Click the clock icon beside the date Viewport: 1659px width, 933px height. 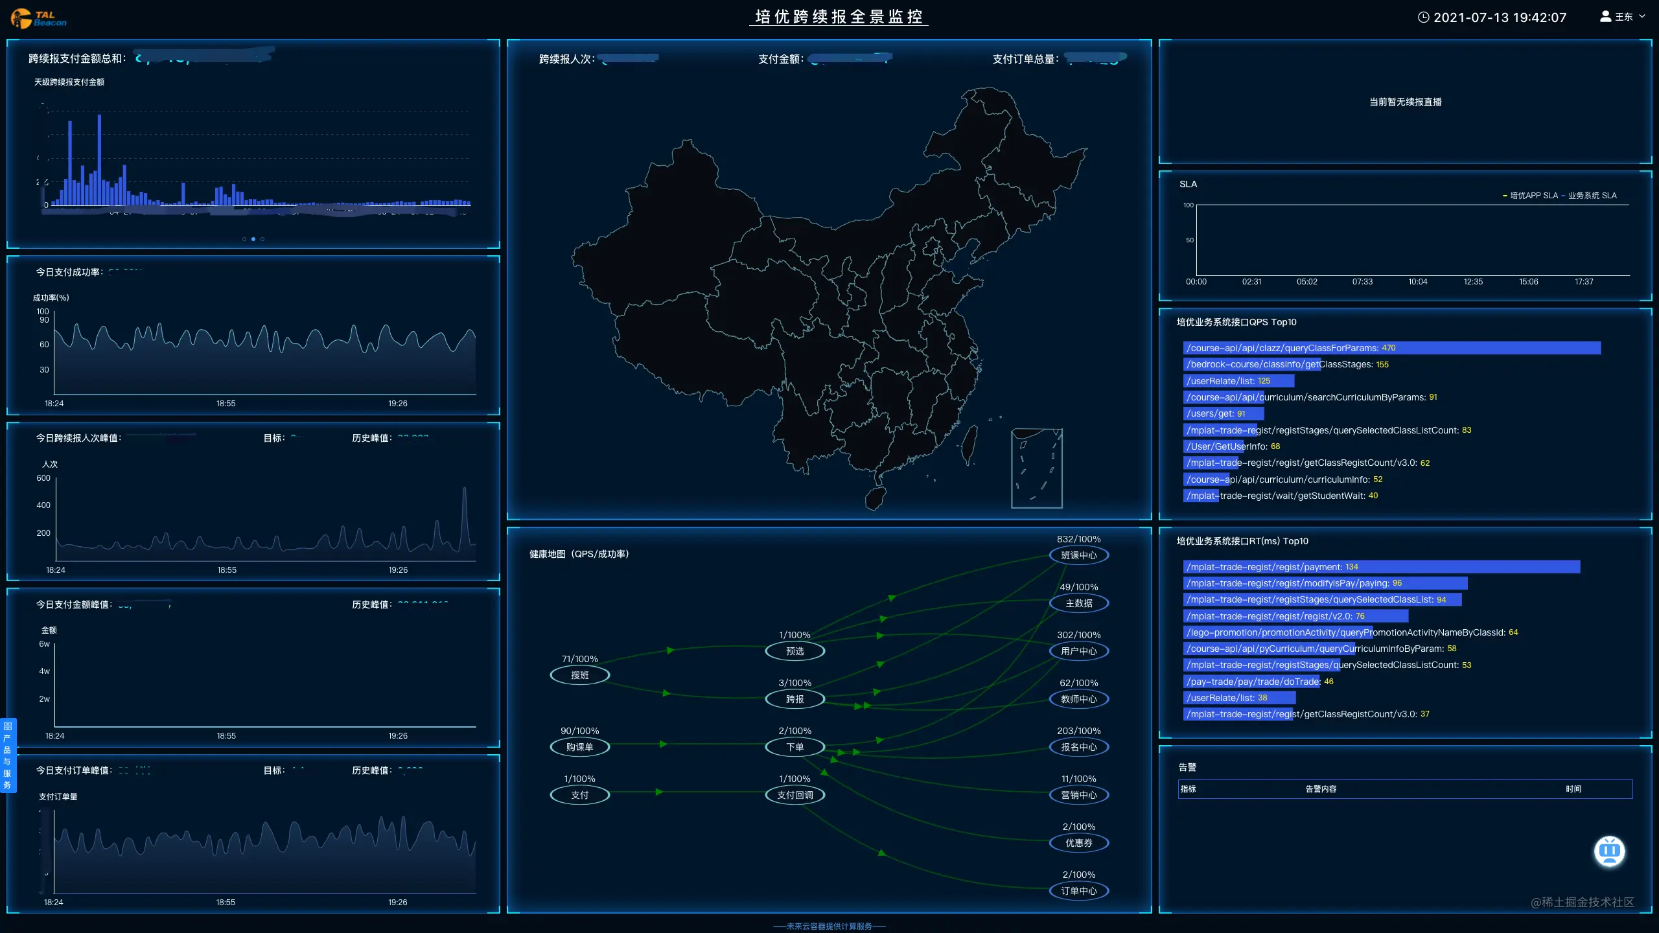1423,17
